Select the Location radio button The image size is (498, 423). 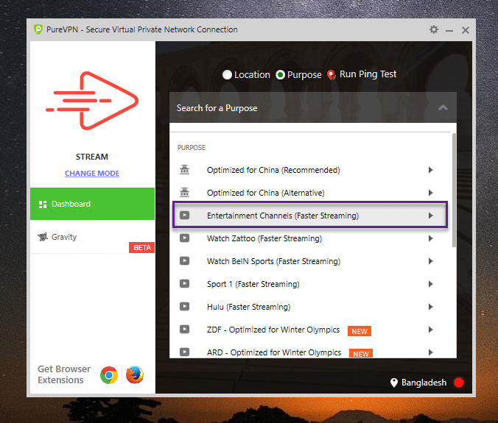(227, 75)
